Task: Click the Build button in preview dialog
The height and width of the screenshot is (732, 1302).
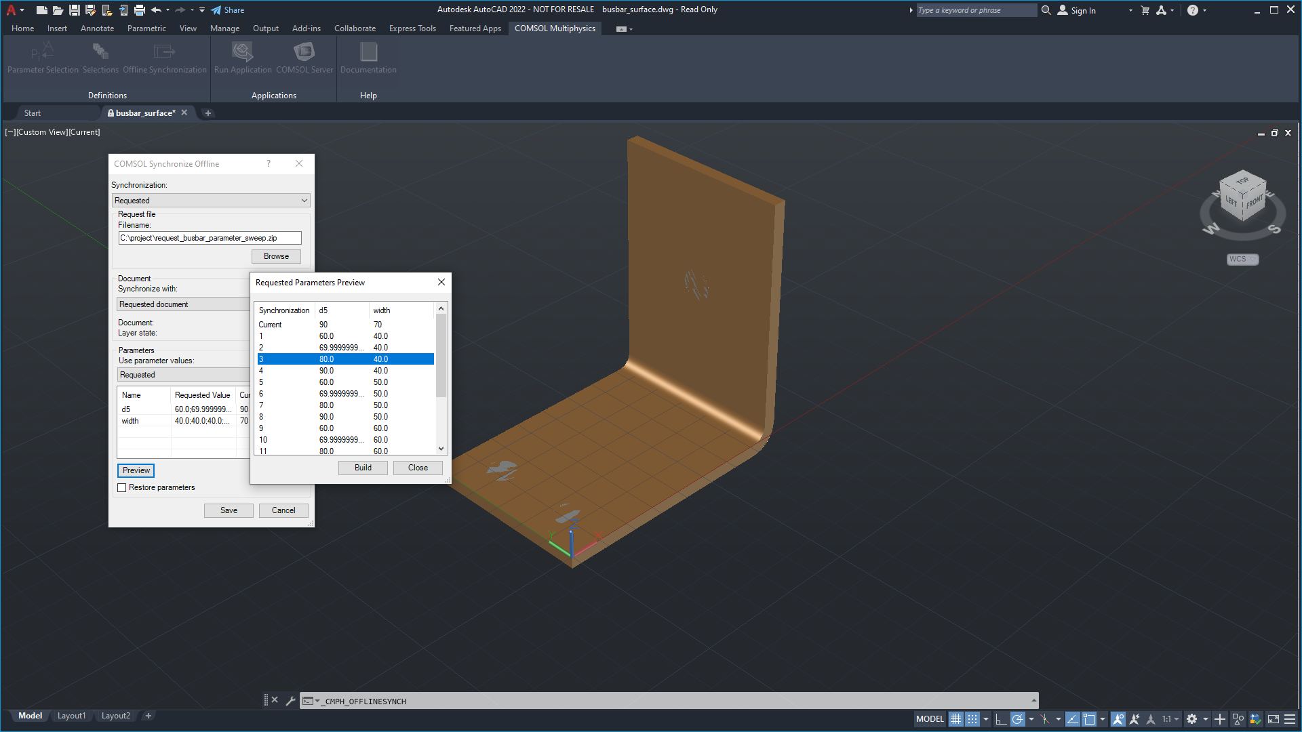Action: 362,468
